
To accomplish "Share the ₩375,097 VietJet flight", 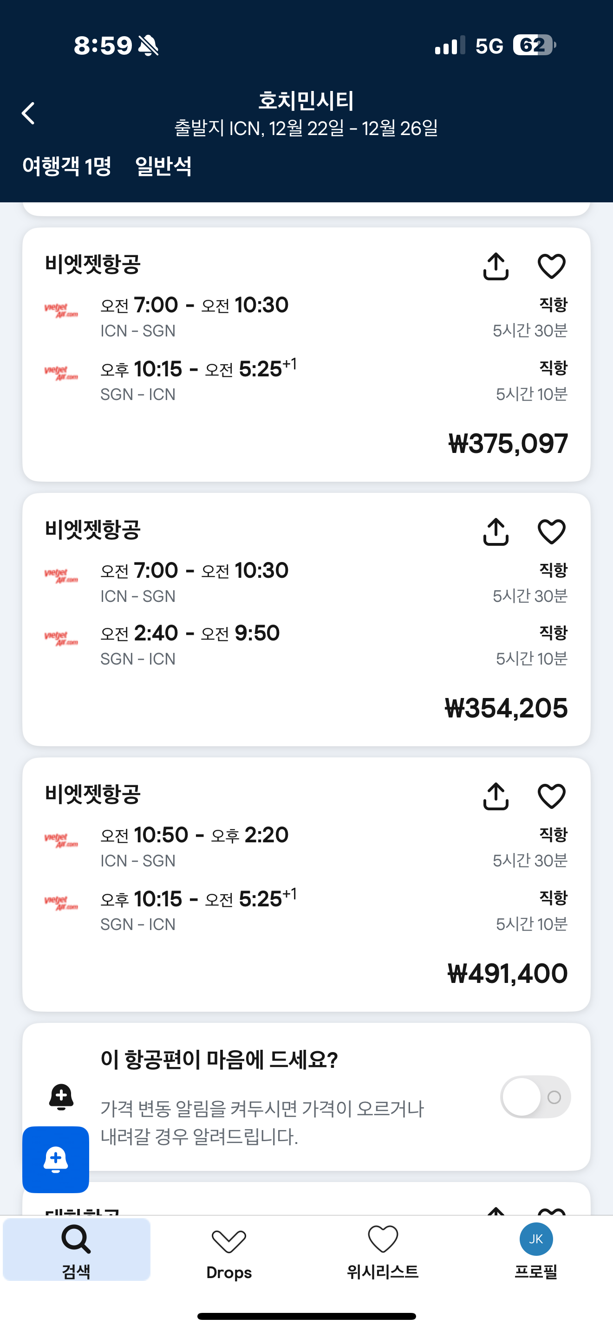I will tap(496, 266).
